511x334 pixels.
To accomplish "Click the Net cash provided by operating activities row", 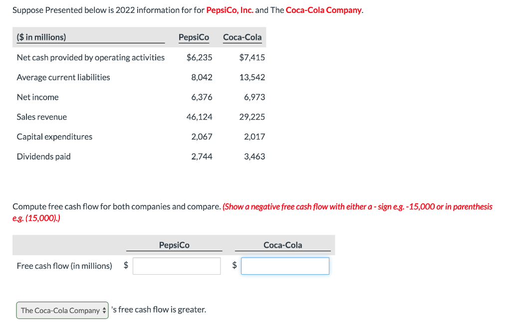I will coord(91,57).
